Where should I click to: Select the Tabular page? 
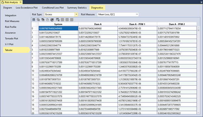[x=16, y=50]
